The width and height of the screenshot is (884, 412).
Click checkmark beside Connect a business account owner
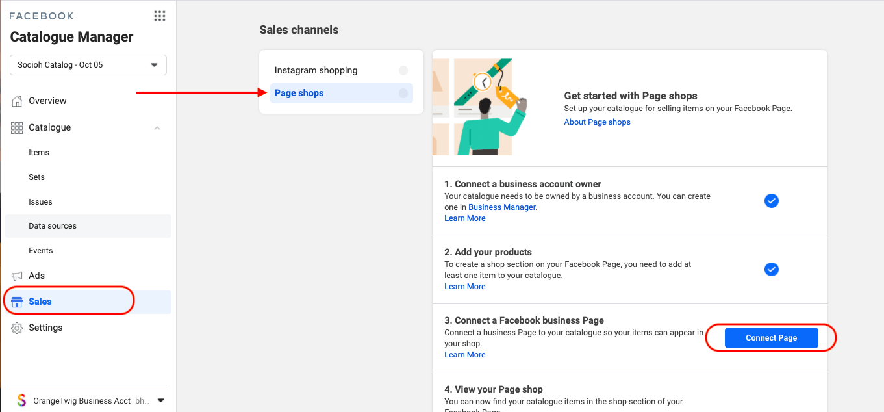point(771,201)
